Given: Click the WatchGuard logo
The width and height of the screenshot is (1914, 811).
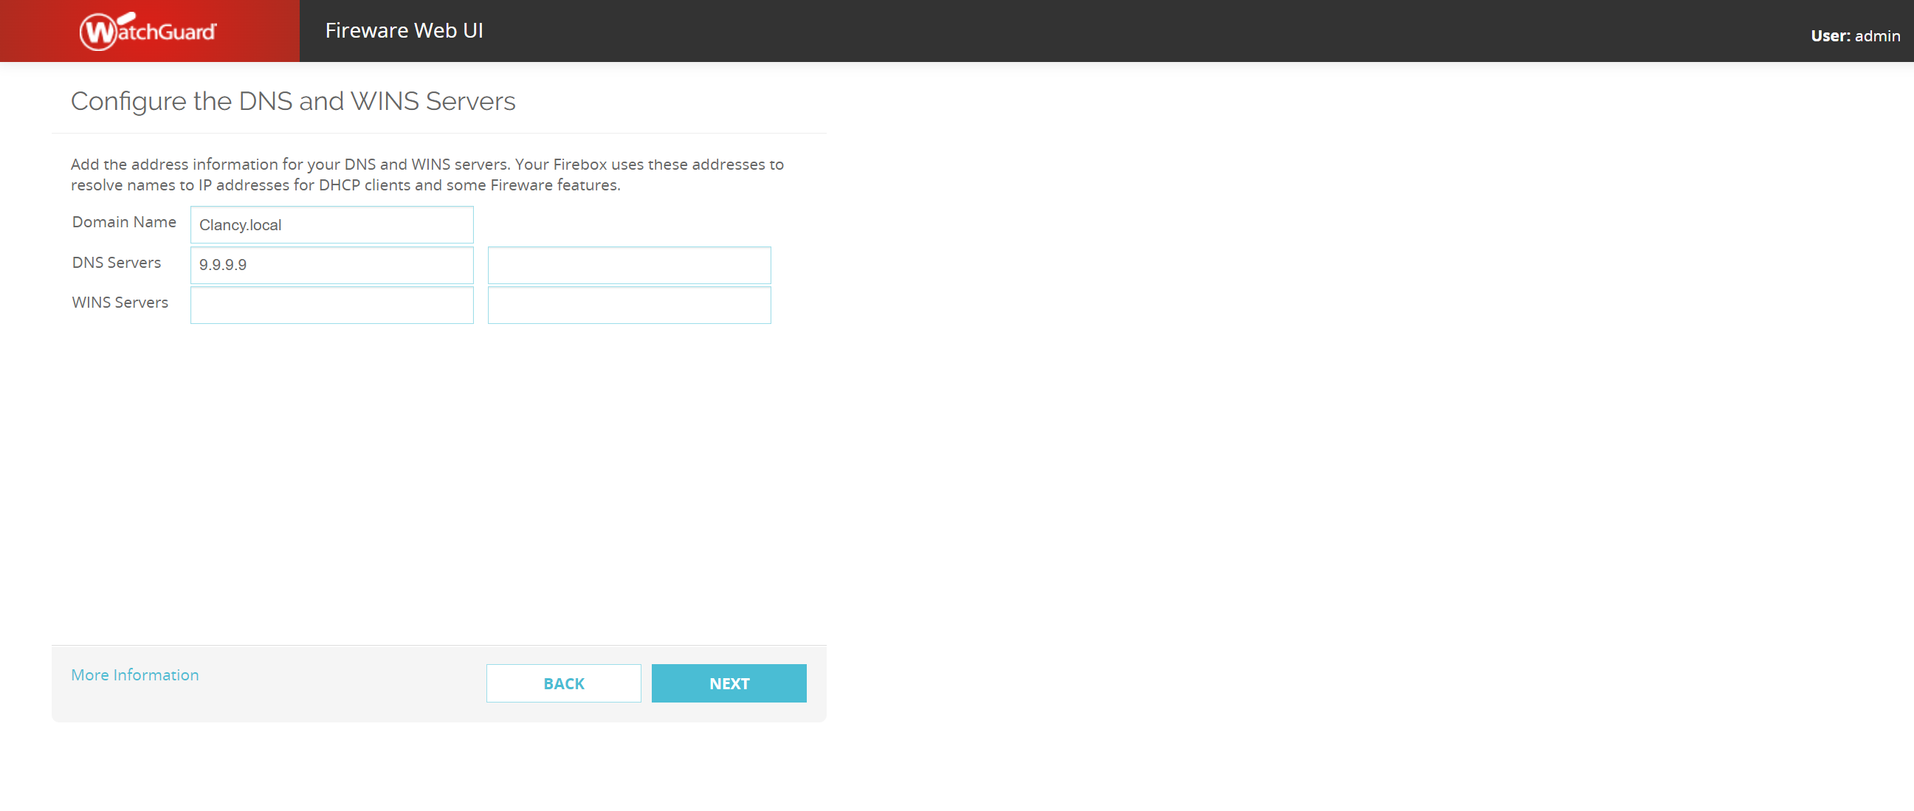Looking at the screenshot, I should 148,31.
